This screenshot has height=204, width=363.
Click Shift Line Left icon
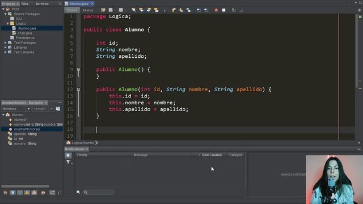point(199,10)
